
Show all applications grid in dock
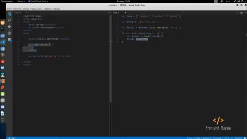[3, 120]
